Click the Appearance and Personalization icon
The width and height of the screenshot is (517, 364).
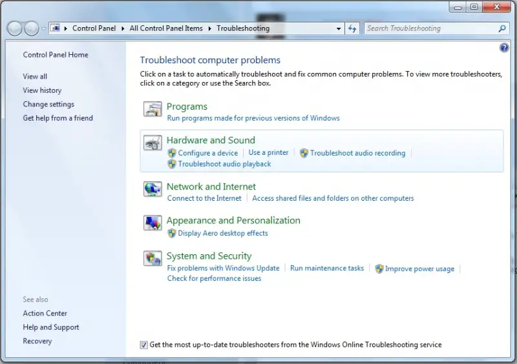point(153,223)
